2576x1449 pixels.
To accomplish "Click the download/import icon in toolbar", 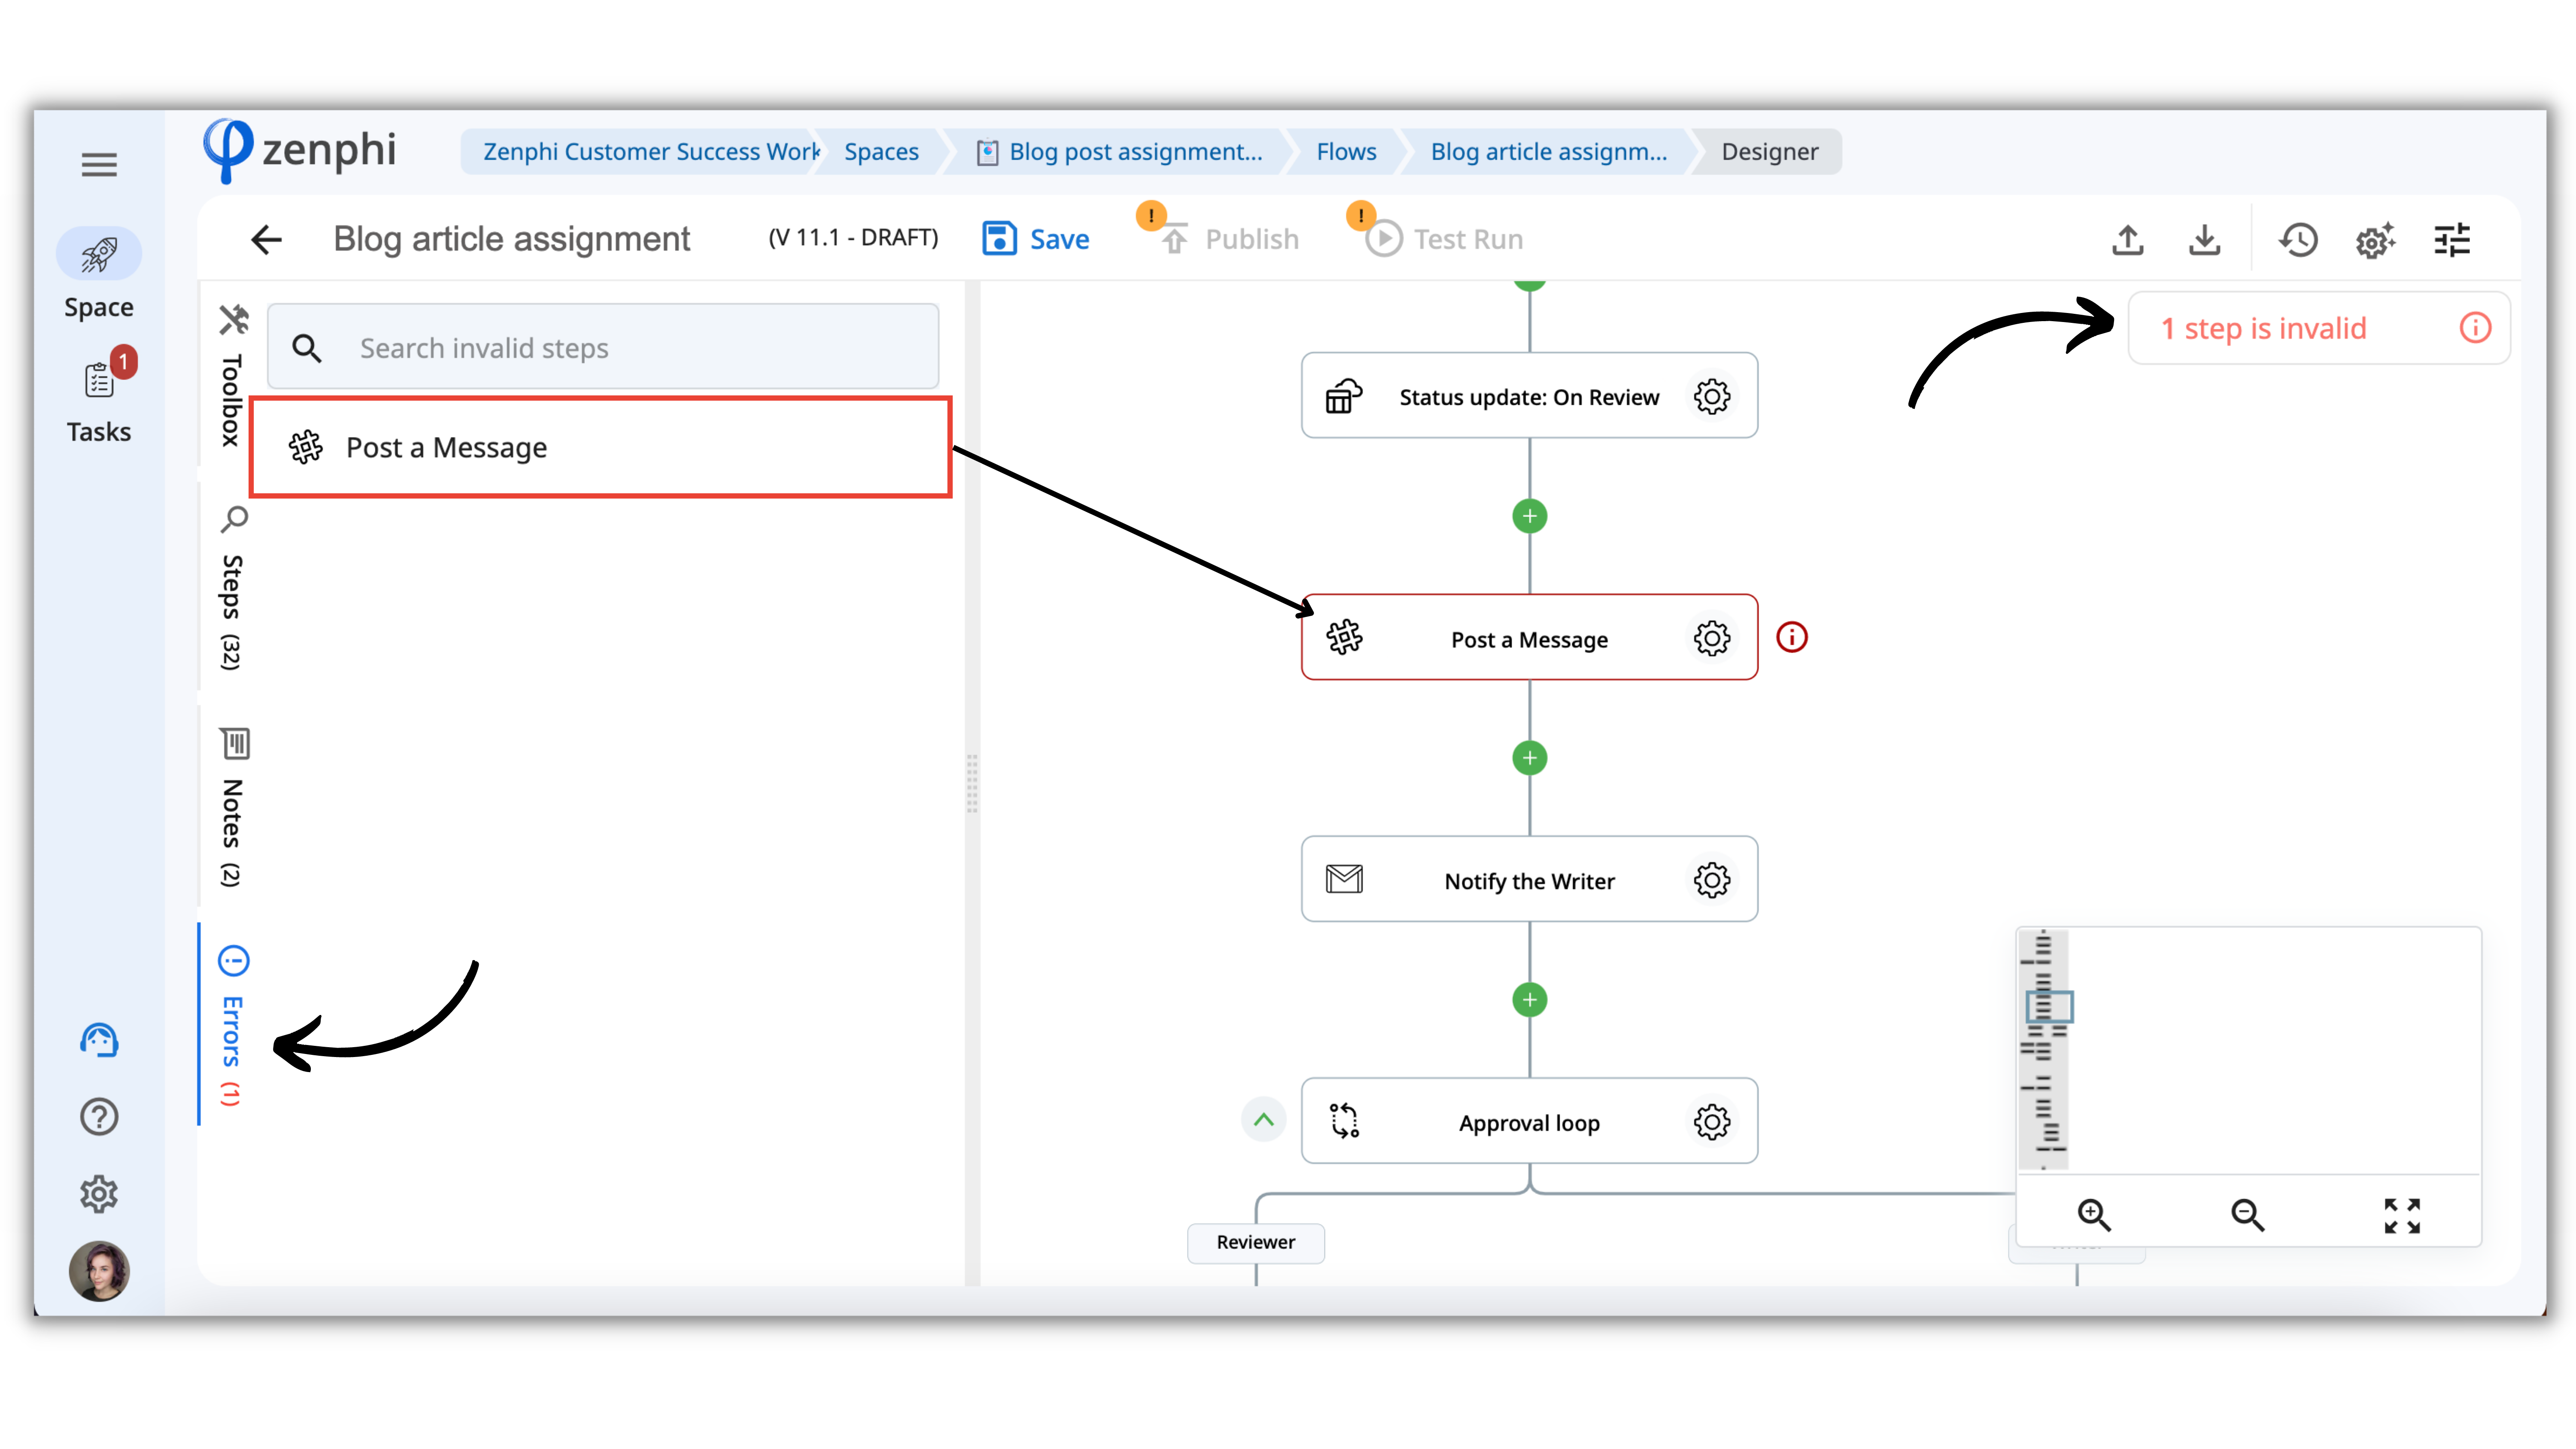I will pos(2204,240).
